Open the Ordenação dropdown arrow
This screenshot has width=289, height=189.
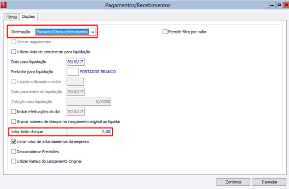pyautogui.click(x=93, y=32)
